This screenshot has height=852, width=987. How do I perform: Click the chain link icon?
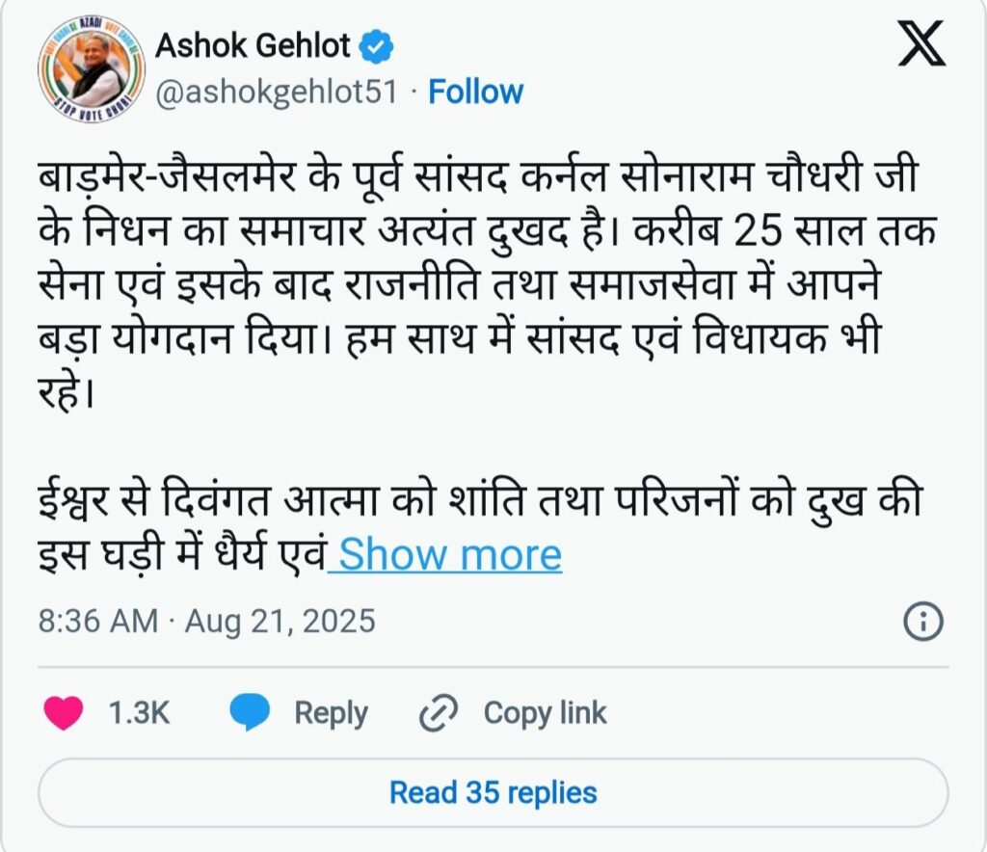pos(439,714)
